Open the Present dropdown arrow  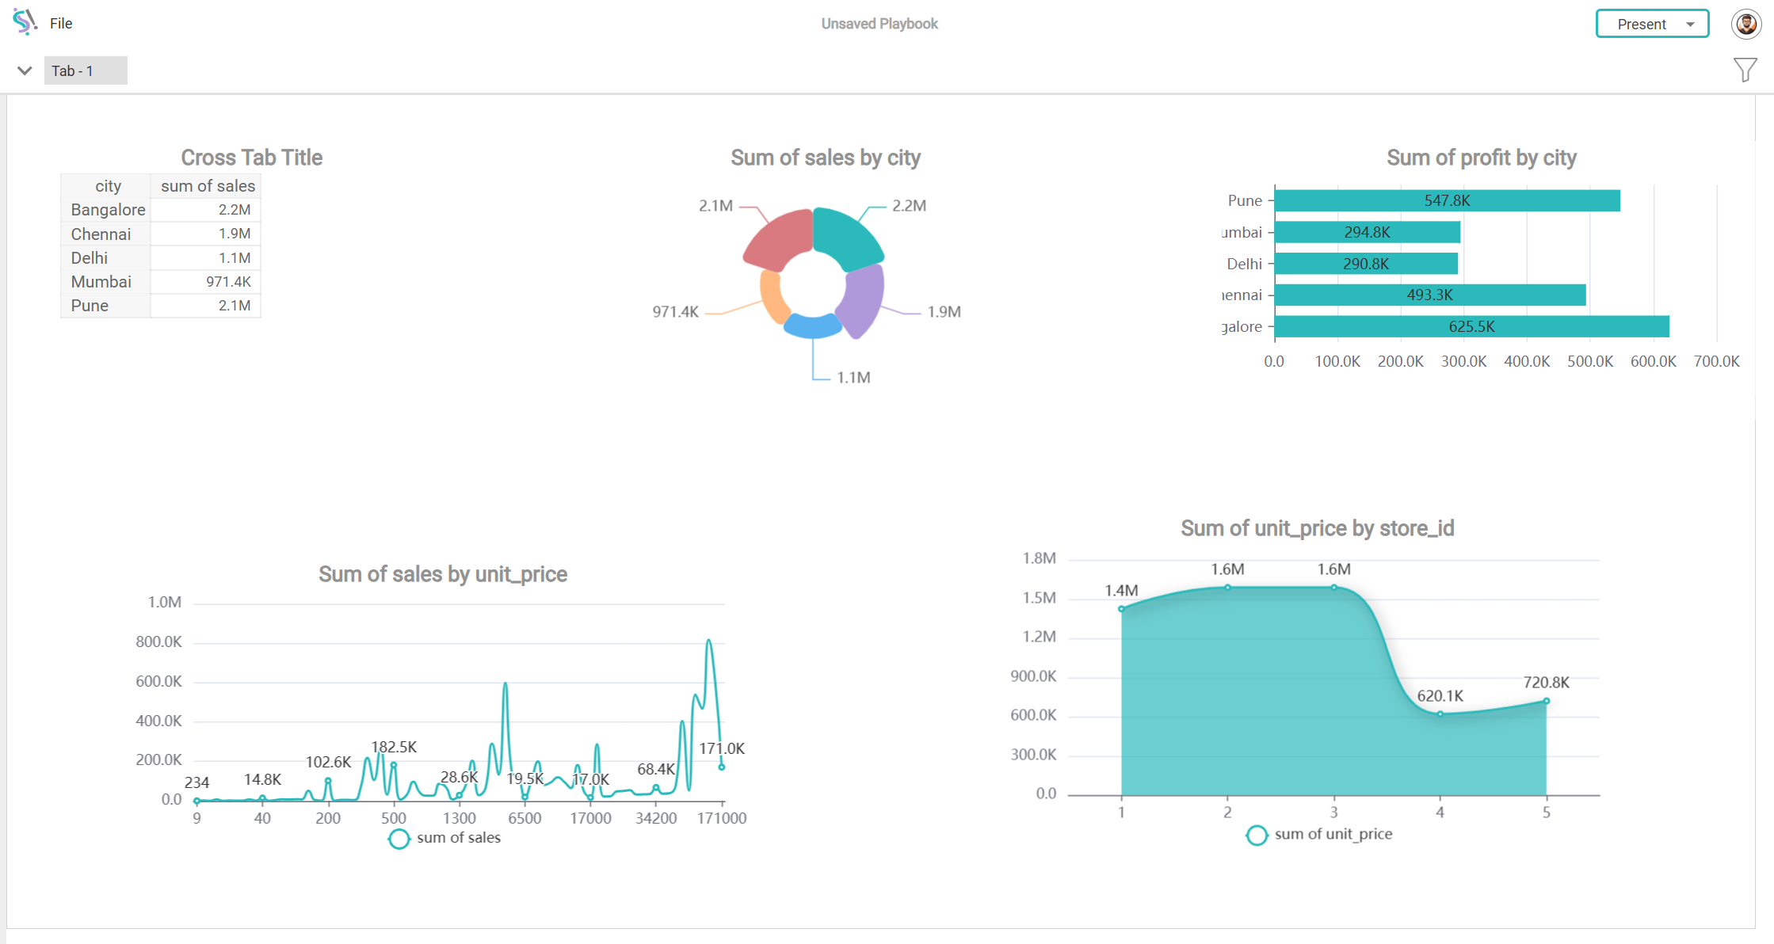click(1690, 25)
